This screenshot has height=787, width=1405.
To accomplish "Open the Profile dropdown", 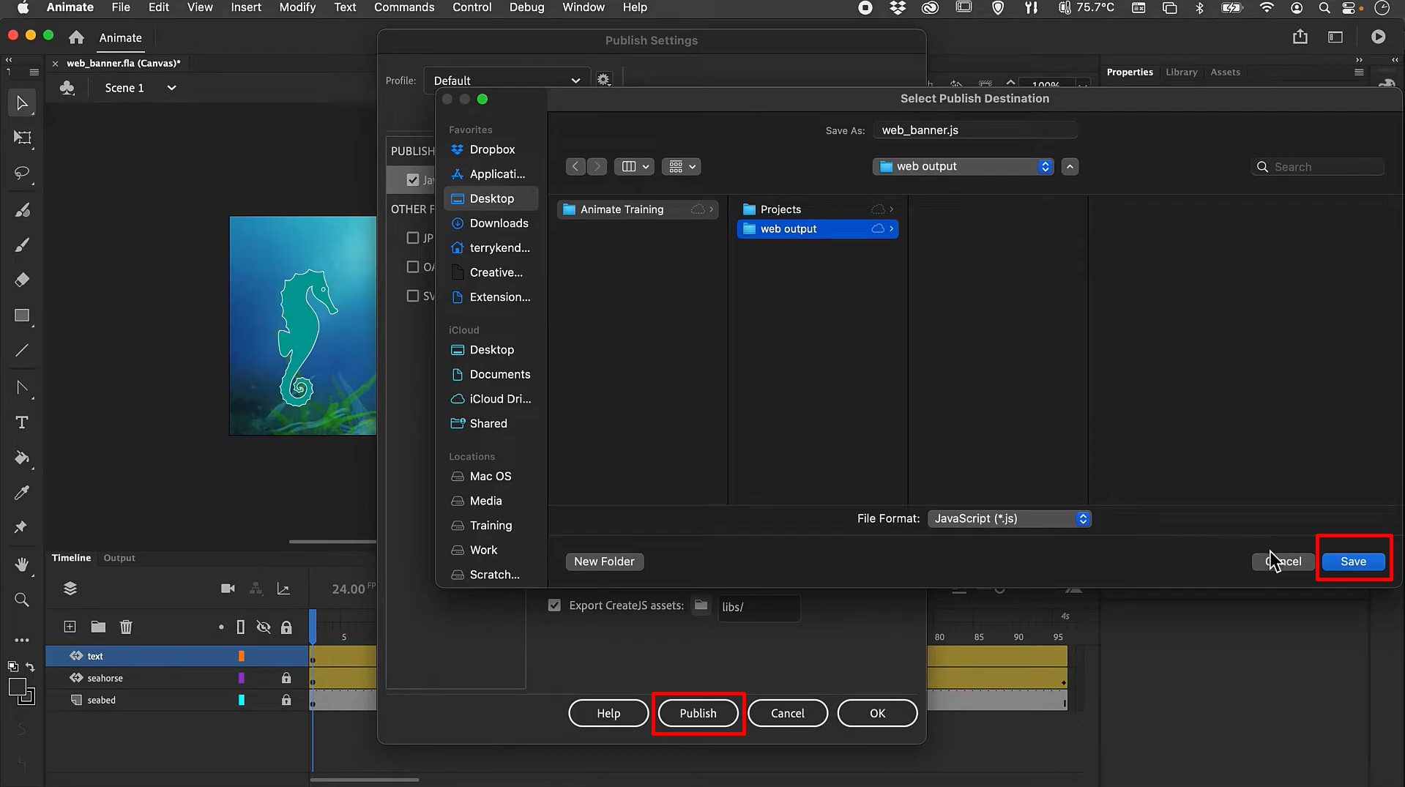I will 506,80.
